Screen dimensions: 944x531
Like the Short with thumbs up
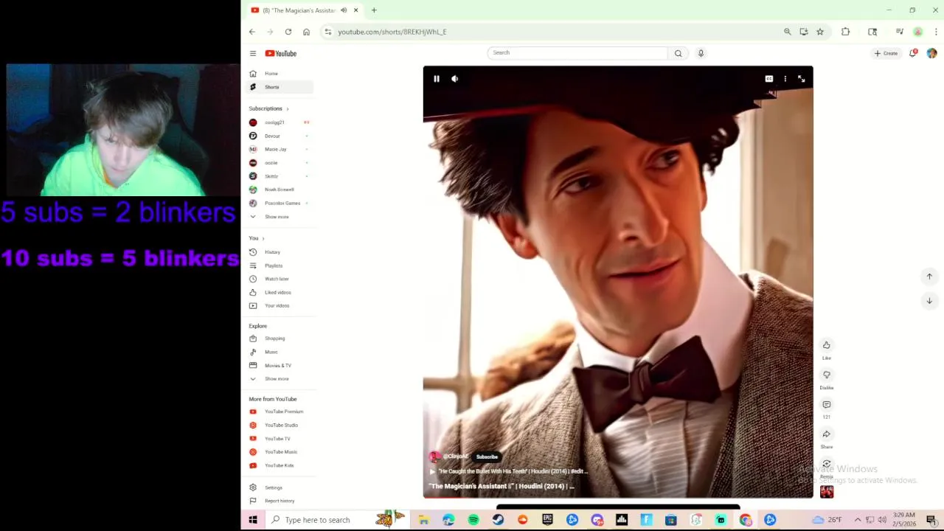[x=827, y=345]
